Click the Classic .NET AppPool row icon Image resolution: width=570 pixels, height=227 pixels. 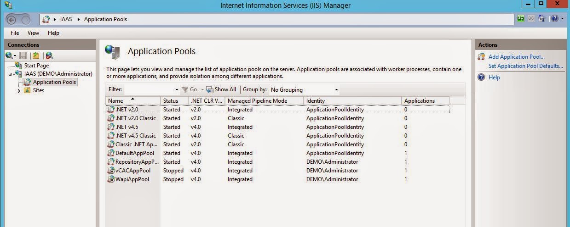click(x=110, y=144)
